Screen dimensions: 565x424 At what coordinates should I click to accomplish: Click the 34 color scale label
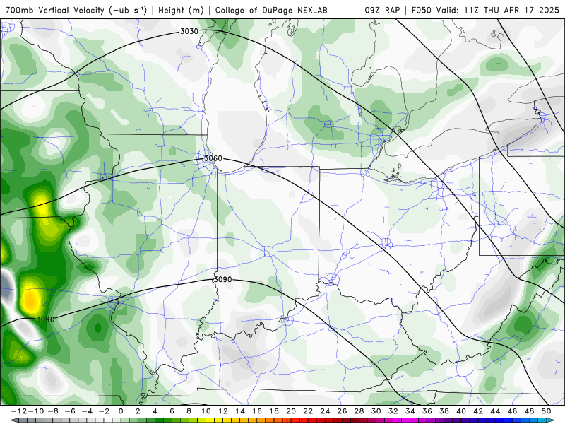coord(410,411)
